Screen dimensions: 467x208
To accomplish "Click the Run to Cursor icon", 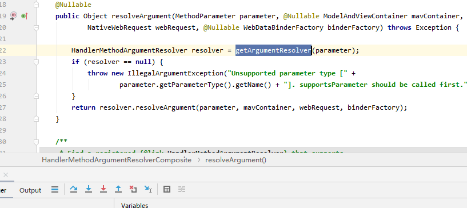I will click(x=148, y=189).
